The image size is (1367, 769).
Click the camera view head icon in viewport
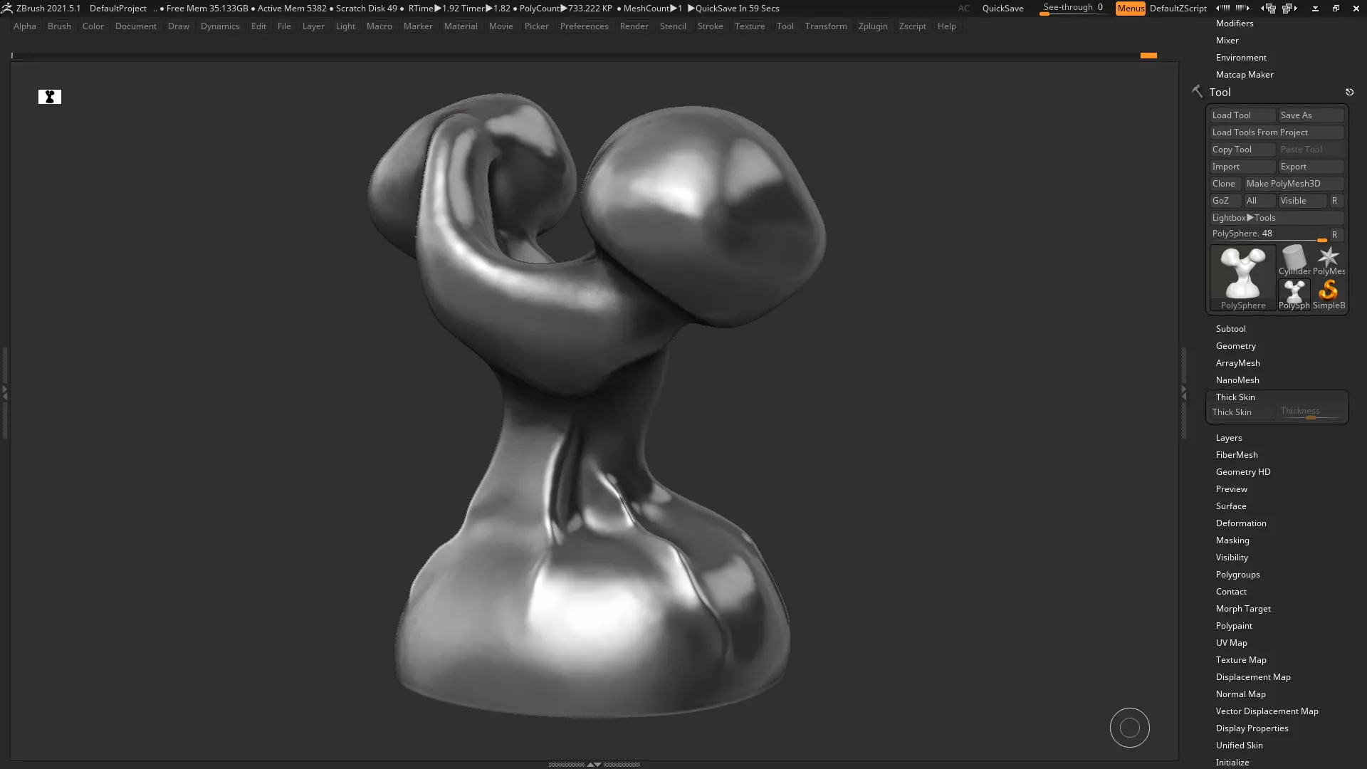50,97
